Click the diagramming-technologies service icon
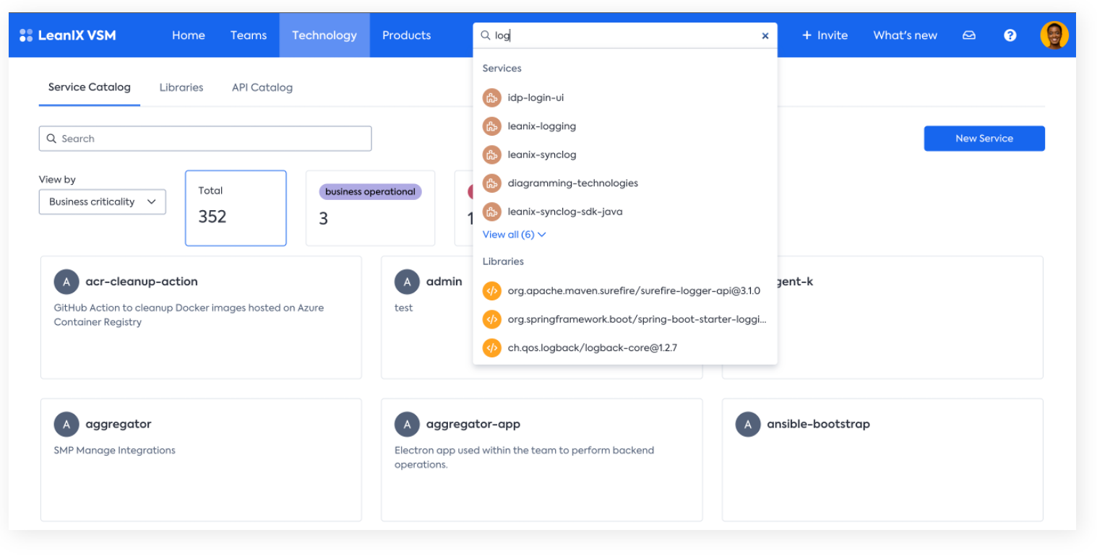This screenshot has height=556, width=1097. click(492, 183)
